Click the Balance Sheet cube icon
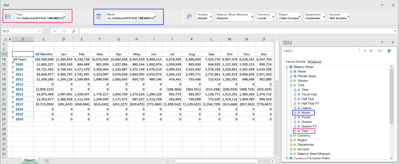Screen dimensions: 399x164 (291, 67)
